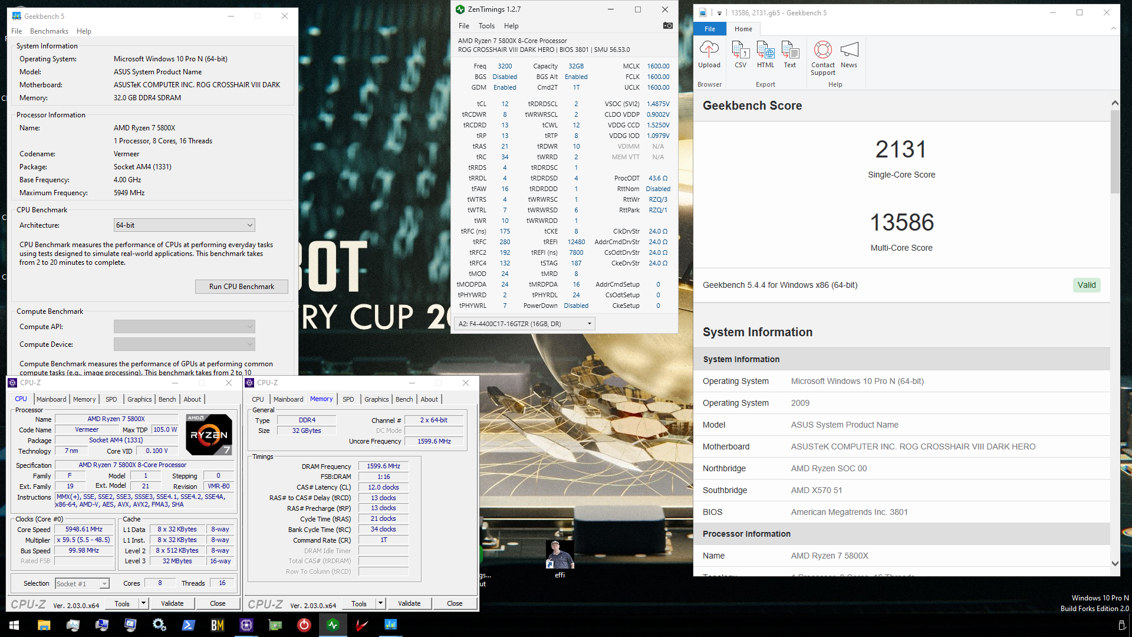Click the 5948.61 MHz Core Speed field

point(84,530)
